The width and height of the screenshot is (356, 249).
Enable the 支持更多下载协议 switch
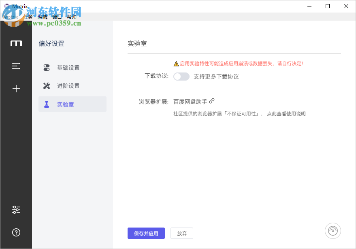181,77
